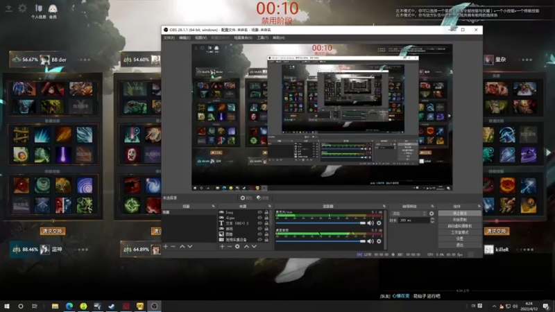Click the 开始录制 start recording button
The image size is (555, 312).
coord(459,220)
